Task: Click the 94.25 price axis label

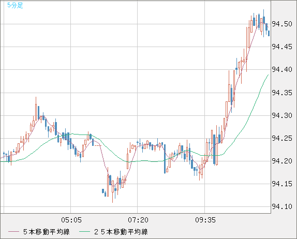Action: [282, 139]
